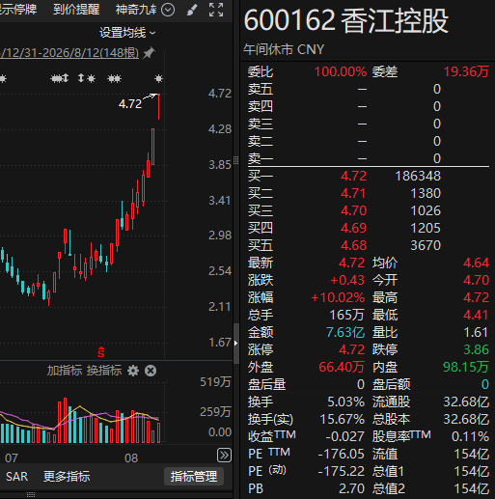Close the volume indicator panel

151,371
